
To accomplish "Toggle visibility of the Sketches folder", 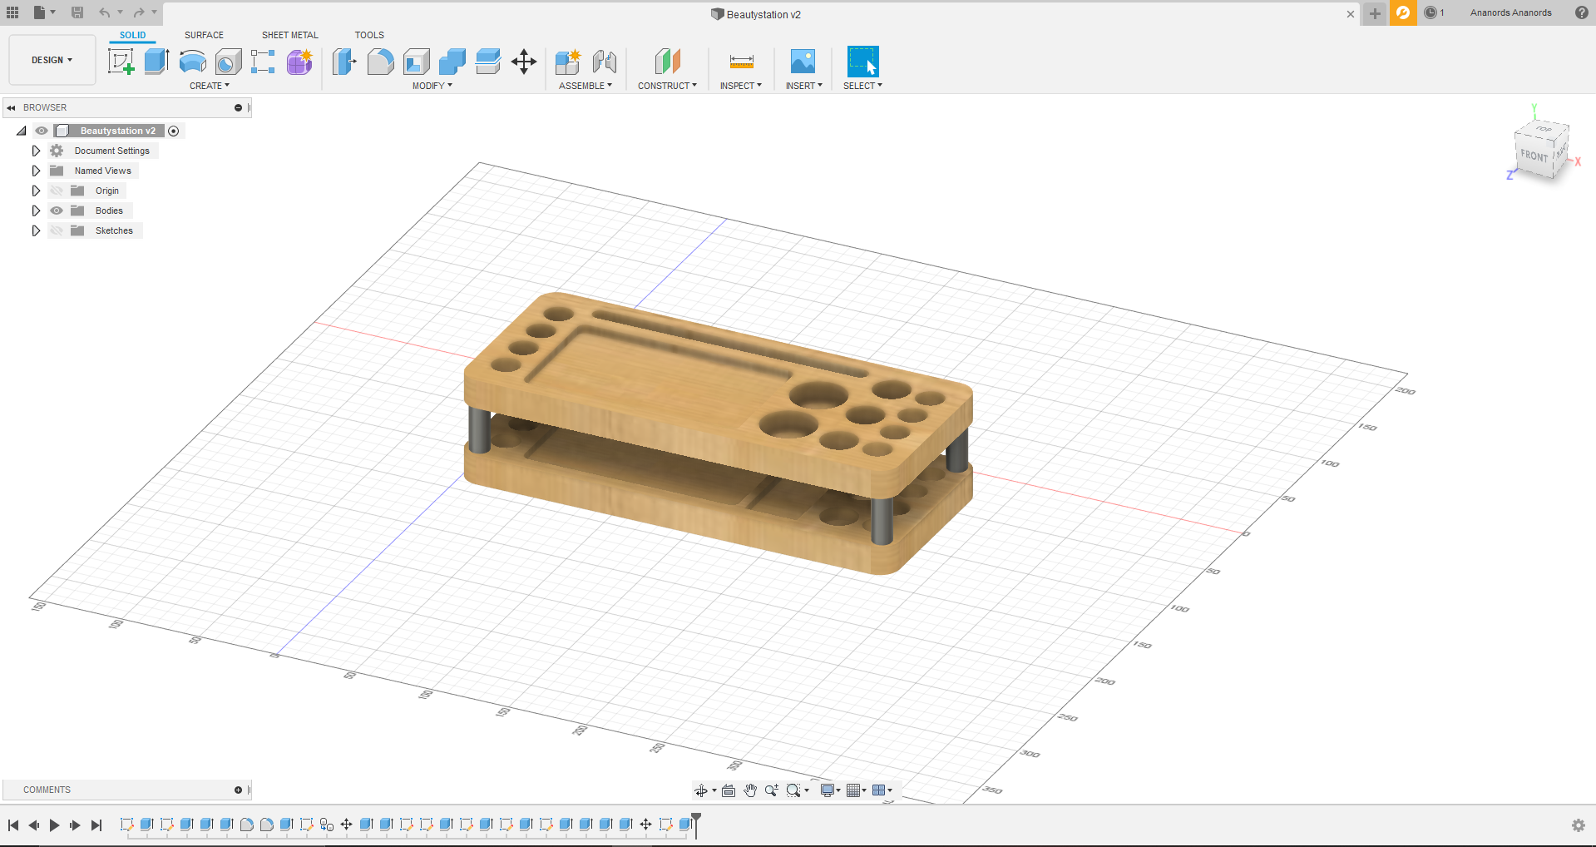I will (56, 230).
